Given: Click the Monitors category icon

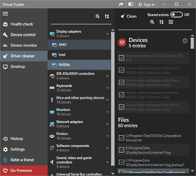Looking at the screenshot, I should click(52, 112).
